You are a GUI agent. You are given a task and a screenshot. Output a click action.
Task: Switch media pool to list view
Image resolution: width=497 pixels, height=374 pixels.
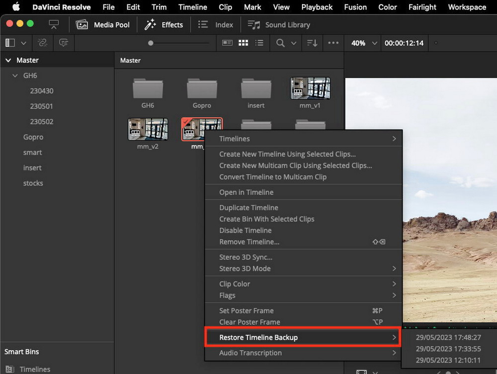pos(259,43)
